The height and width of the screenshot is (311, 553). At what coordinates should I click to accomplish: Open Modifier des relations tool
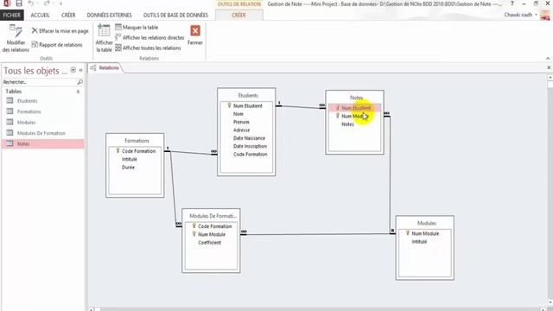click(x=16, y=38)
